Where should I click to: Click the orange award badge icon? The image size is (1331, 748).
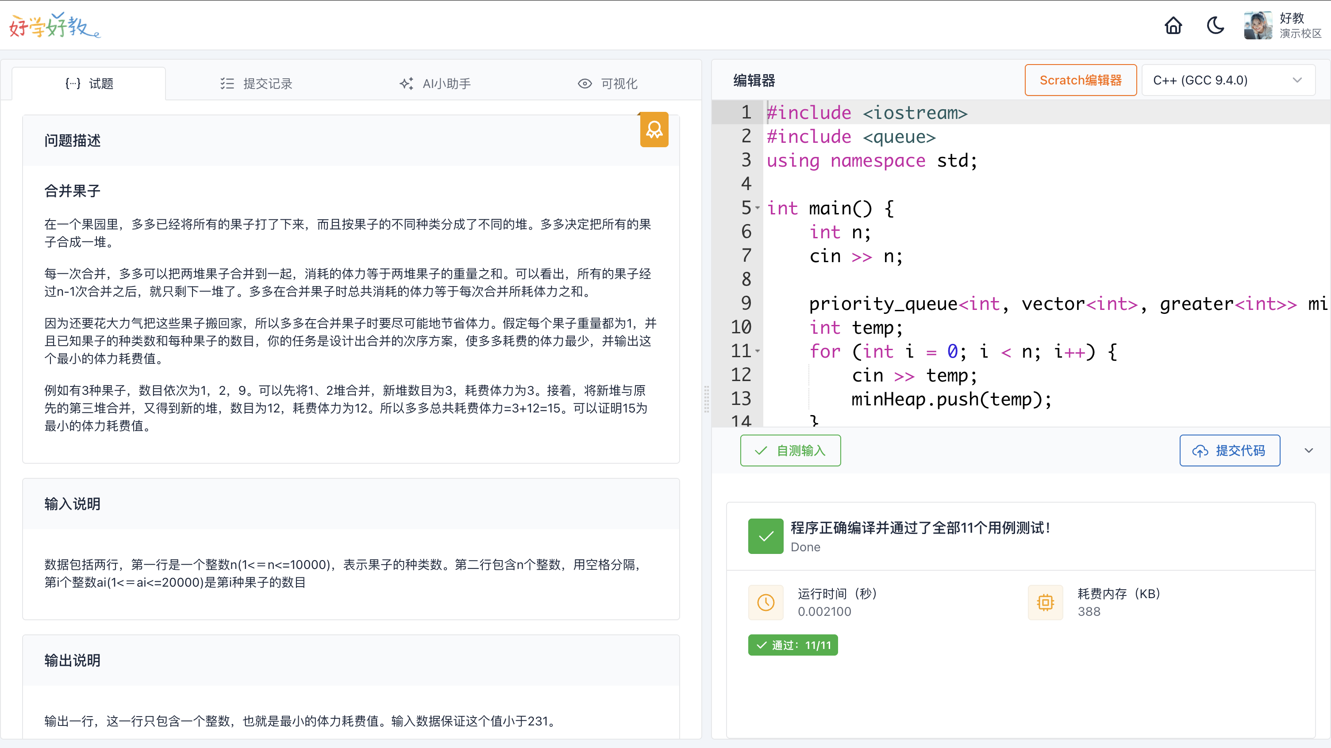654,130
